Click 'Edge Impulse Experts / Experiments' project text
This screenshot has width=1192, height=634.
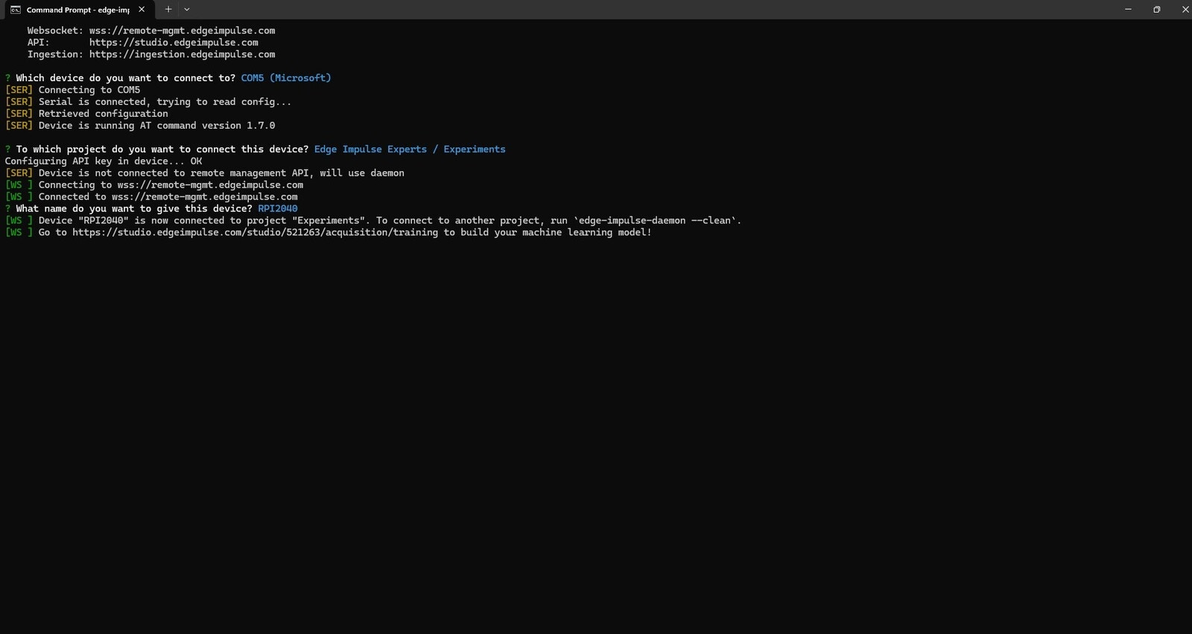point(410,150)
